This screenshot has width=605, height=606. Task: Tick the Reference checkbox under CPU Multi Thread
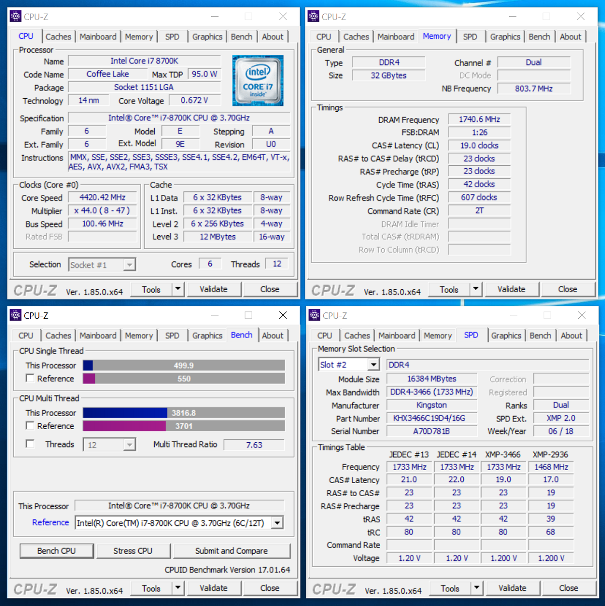click(x=30, y=426)
